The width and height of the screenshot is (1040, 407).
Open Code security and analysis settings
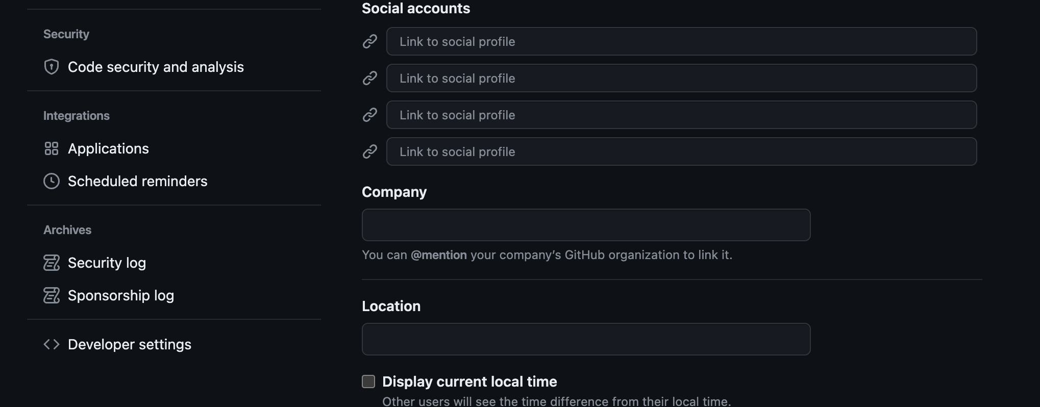tap(156, 67)
